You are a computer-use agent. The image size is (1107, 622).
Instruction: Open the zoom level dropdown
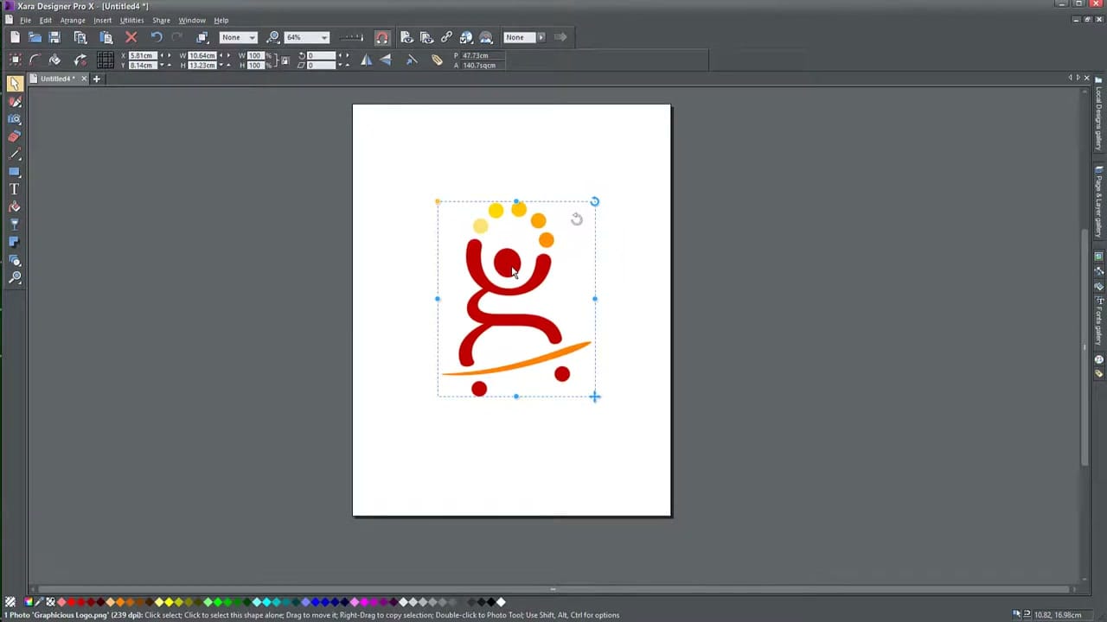(x=323, y=36)
